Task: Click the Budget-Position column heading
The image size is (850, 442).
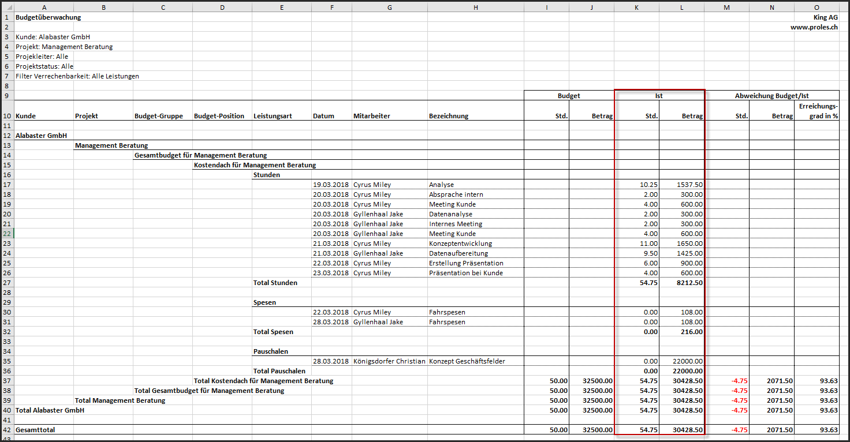Action: click(x=219, y=116)
